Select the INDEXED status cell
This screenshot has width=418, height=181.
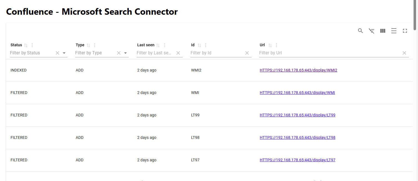(x=19, y=70)
